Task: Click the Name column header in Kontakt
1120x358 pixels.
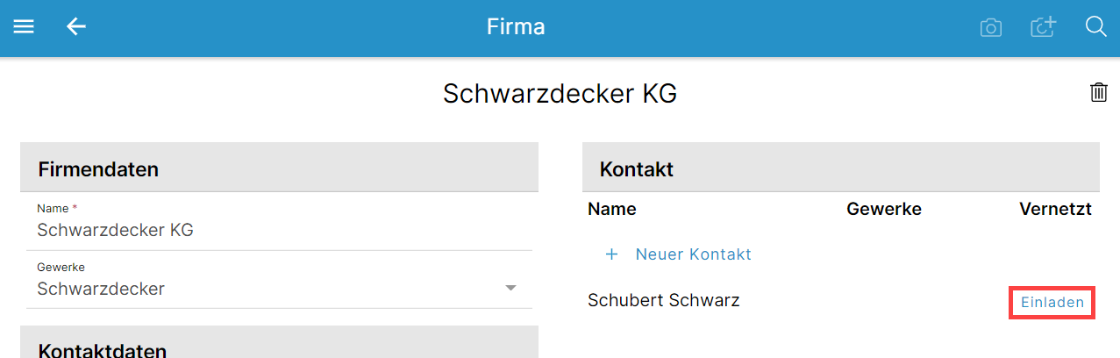Action: click(x=612, y=210)
